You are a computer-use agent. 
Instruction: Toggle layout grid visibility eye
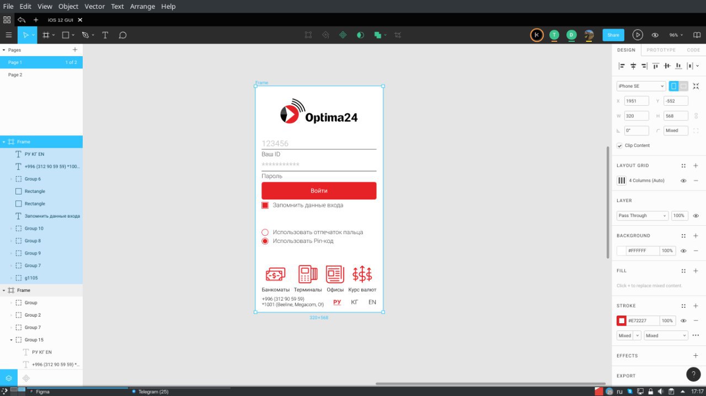tap(683, 181)
